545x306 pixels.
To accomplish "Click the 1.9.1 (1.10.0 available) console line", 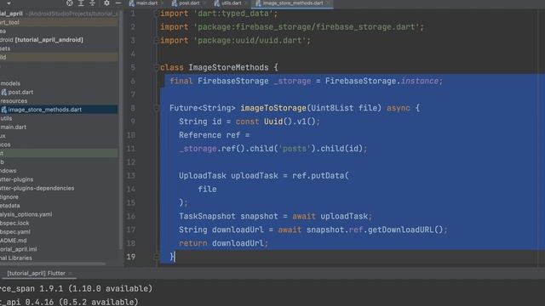I will (x=76, y=289).
